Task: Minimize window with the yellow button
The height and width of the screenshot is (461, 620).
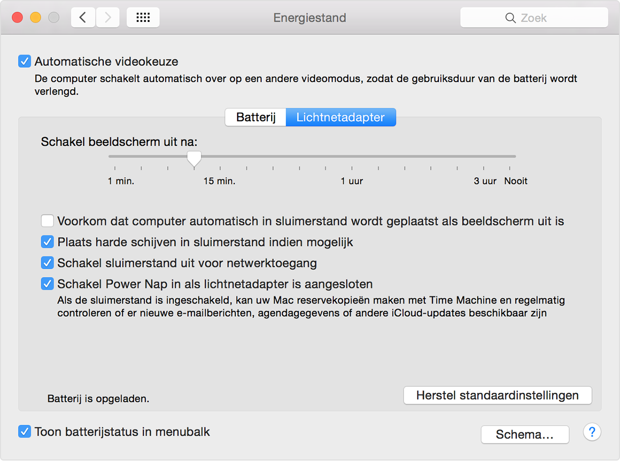Action: tap(35, 18)
